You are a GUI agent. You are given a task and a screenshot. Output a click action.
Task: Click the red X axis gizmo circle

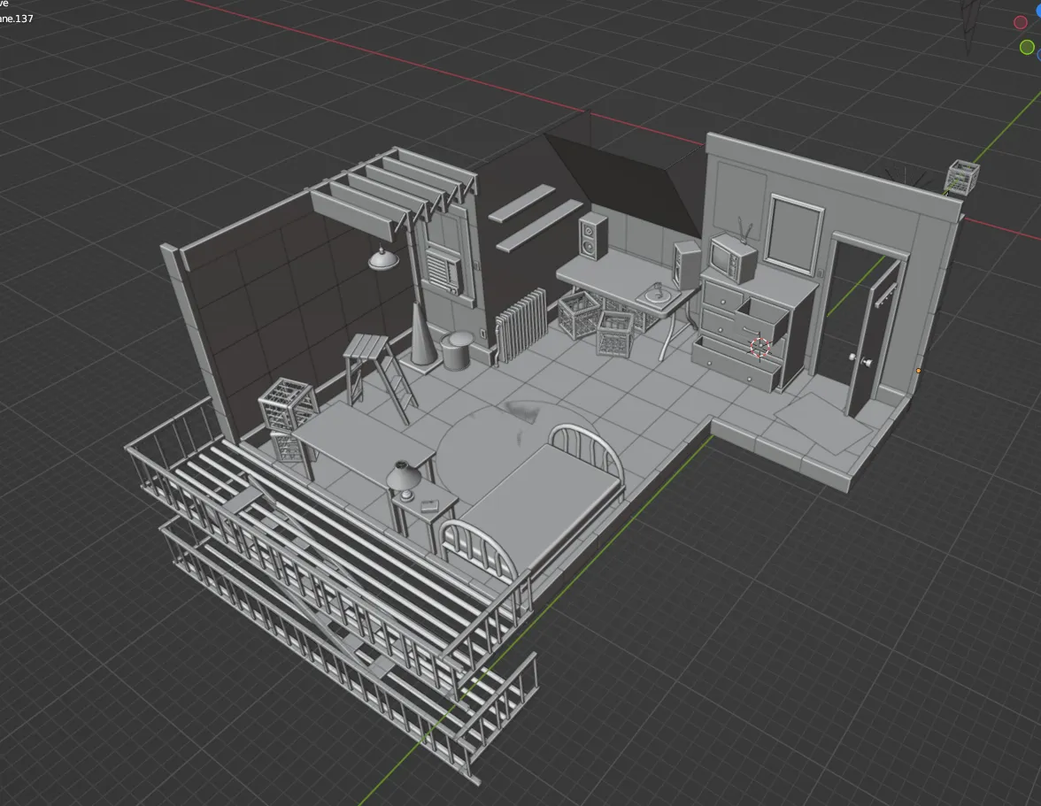(x=1021, y=22)
